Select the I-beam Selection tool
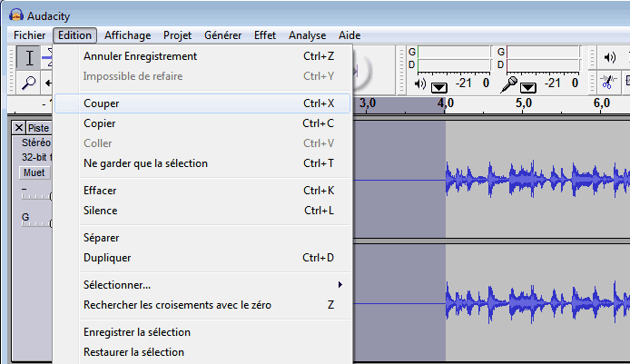Screen dimensions: 630x364 [x=29, y=58]
